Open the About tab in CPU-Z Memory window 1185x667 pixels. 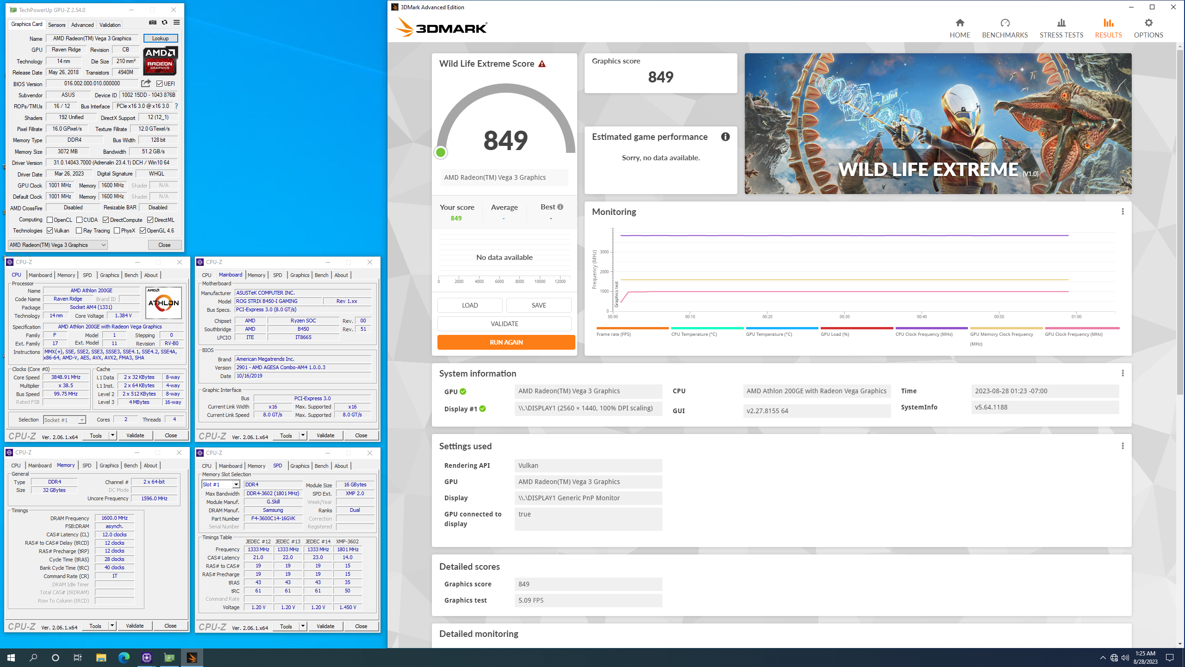(150, 466)
